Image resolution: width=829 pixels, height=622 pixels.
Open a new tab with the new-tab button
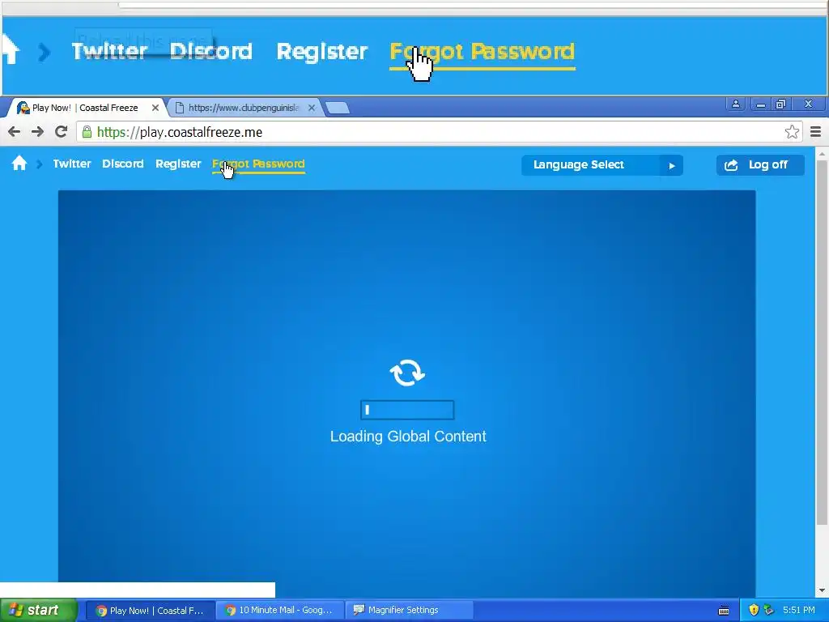tap(337, 108)
